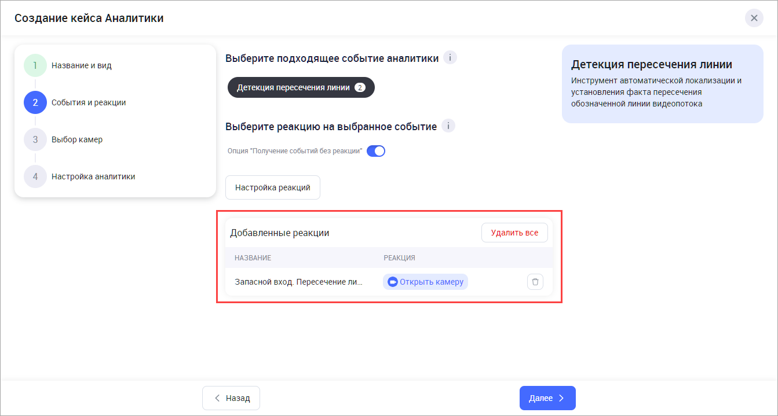Image resolution: width=778 pixels, height=416 pixels.
Task: Go to Название и вид step
Action: coord(81,65)
